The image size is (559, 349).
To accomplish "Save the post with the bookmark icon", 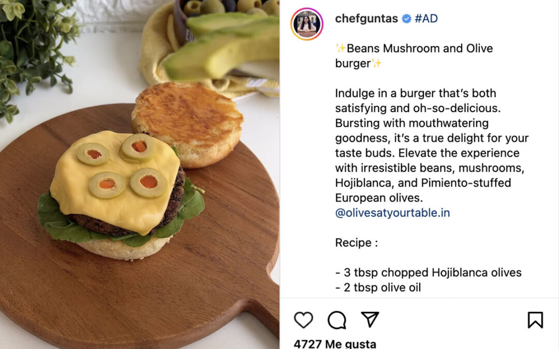I will [535, 320].
